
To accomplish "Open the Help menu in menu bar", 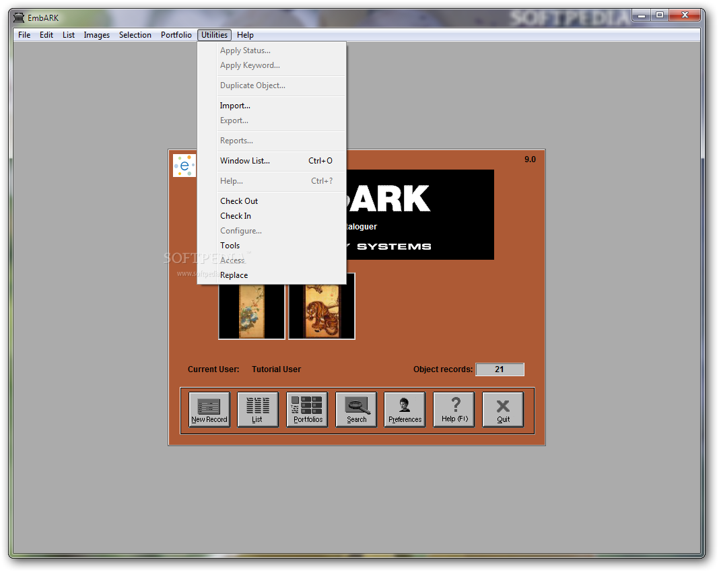I will click(245, 35).
